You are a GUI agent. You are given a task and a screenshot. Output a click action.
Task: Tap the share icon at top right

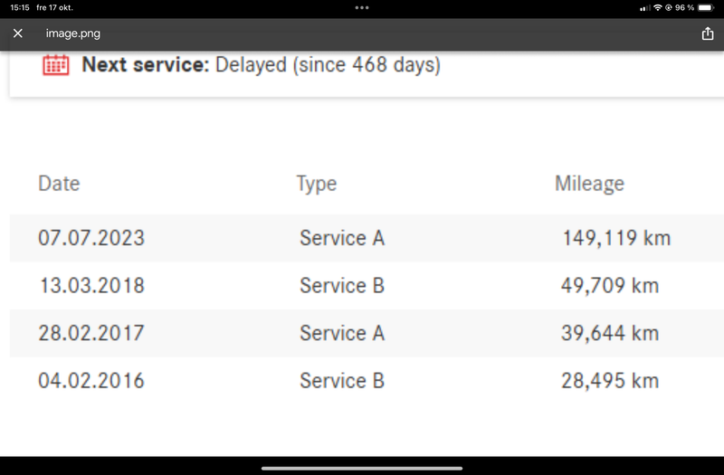tap(707, 33)
